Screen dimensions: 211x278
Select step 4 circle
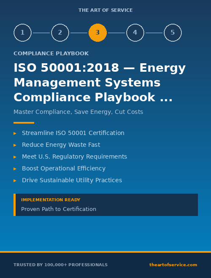135,32
